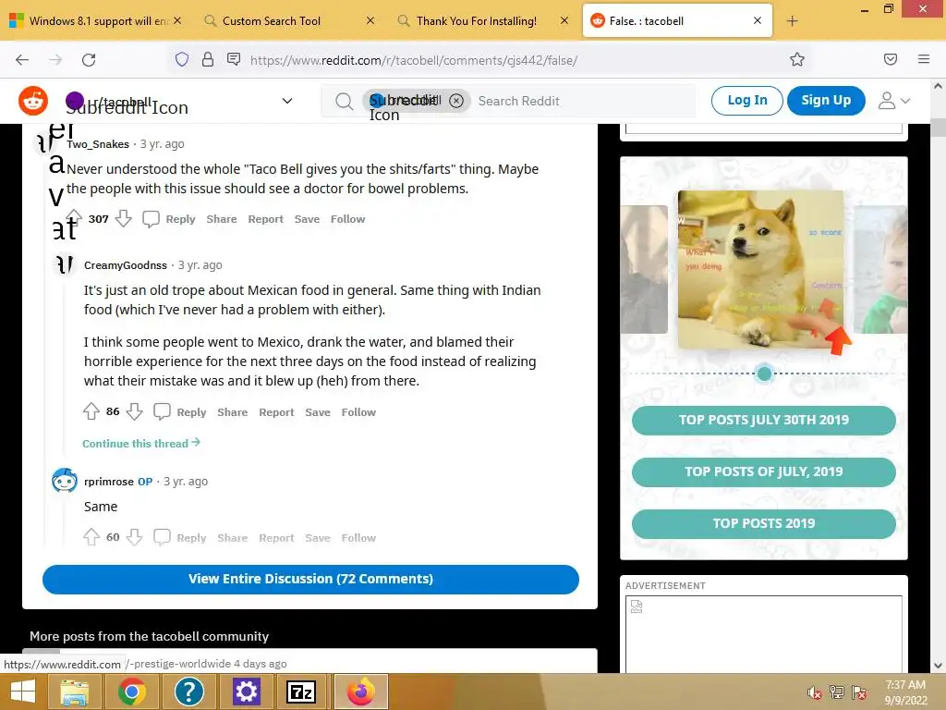Click muted volume tray icon

(815, 692)
